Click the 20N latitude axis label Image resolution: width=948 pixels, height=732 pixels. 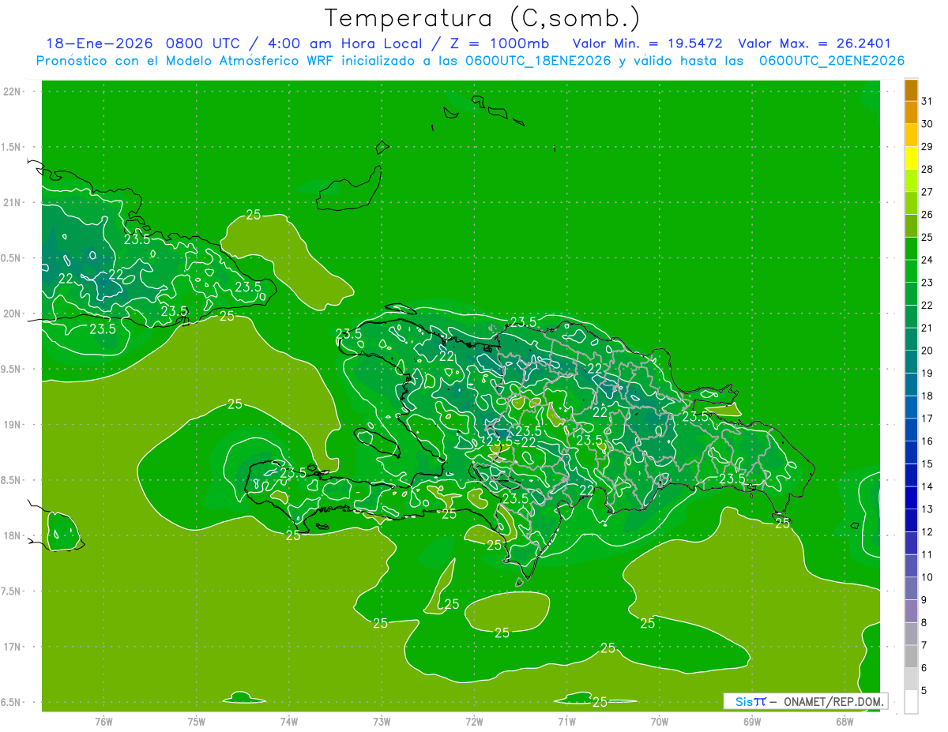(12, 313)
